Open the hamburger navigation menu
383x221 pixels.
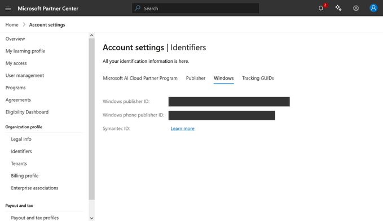click(8, 8)
